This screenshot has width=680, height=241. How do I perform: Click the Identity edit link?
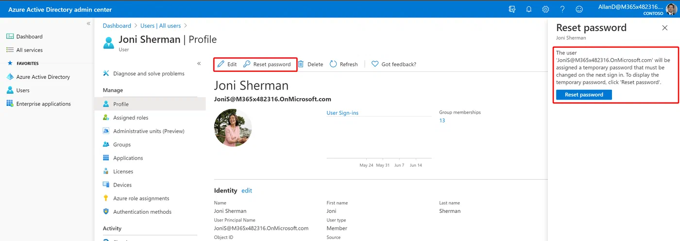(x=247, y=190)
